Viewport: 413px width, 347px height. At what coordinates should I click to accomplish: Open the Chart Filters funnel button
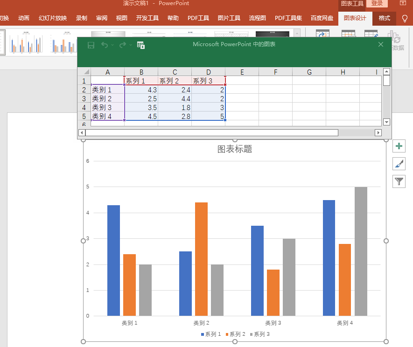pos(399,181)
